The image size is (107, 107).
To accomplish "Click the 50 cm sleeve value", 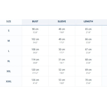I will coord(62,49).
